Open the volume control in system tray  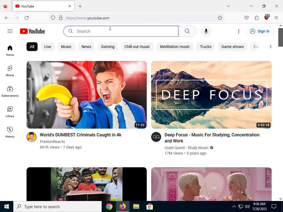point(247,206)
